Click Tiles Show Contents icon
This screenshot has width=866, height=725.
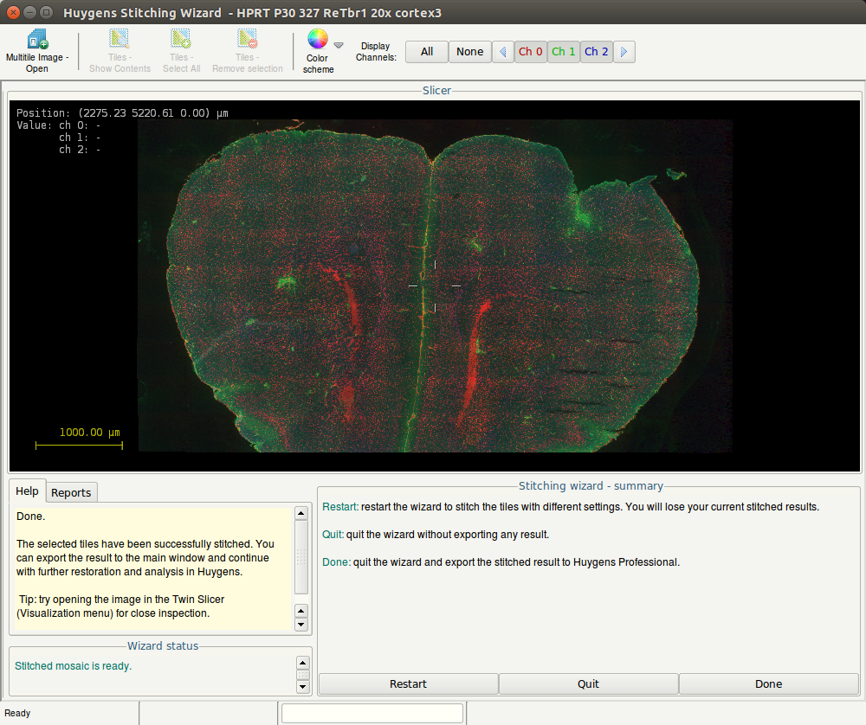point(120,40)
